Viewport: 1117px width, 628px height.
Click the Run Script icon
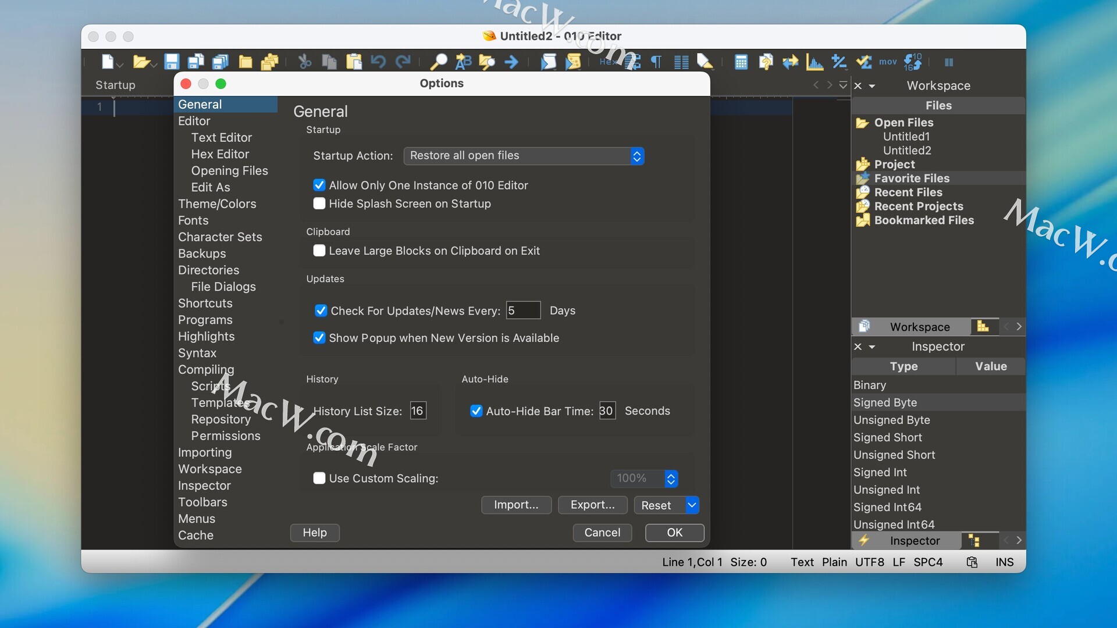pos(549,62)
